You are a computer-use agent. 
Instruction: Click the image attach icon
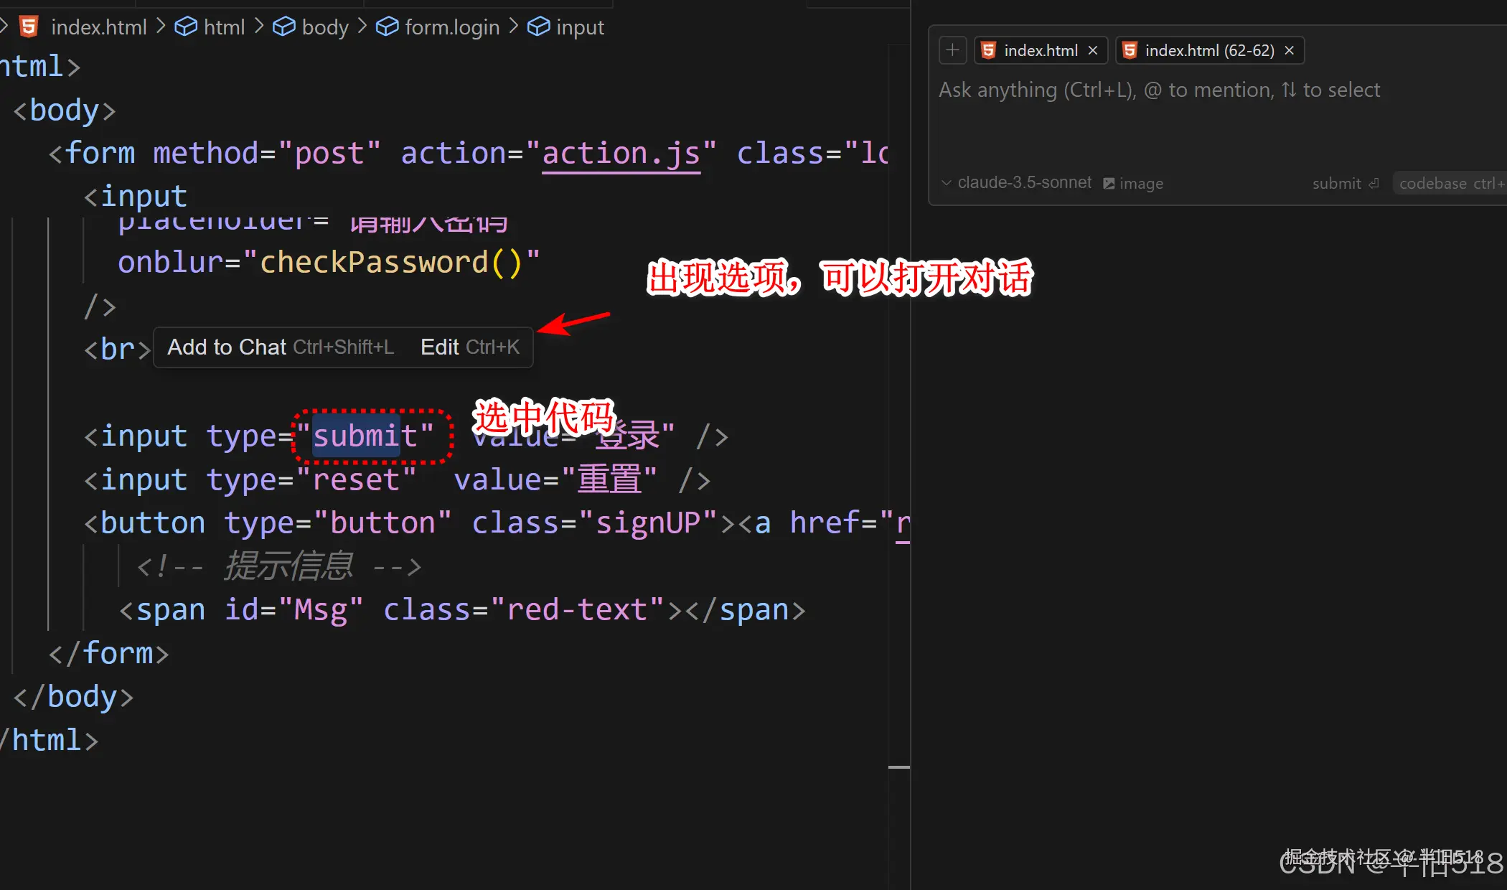[x=1109, y=184]
